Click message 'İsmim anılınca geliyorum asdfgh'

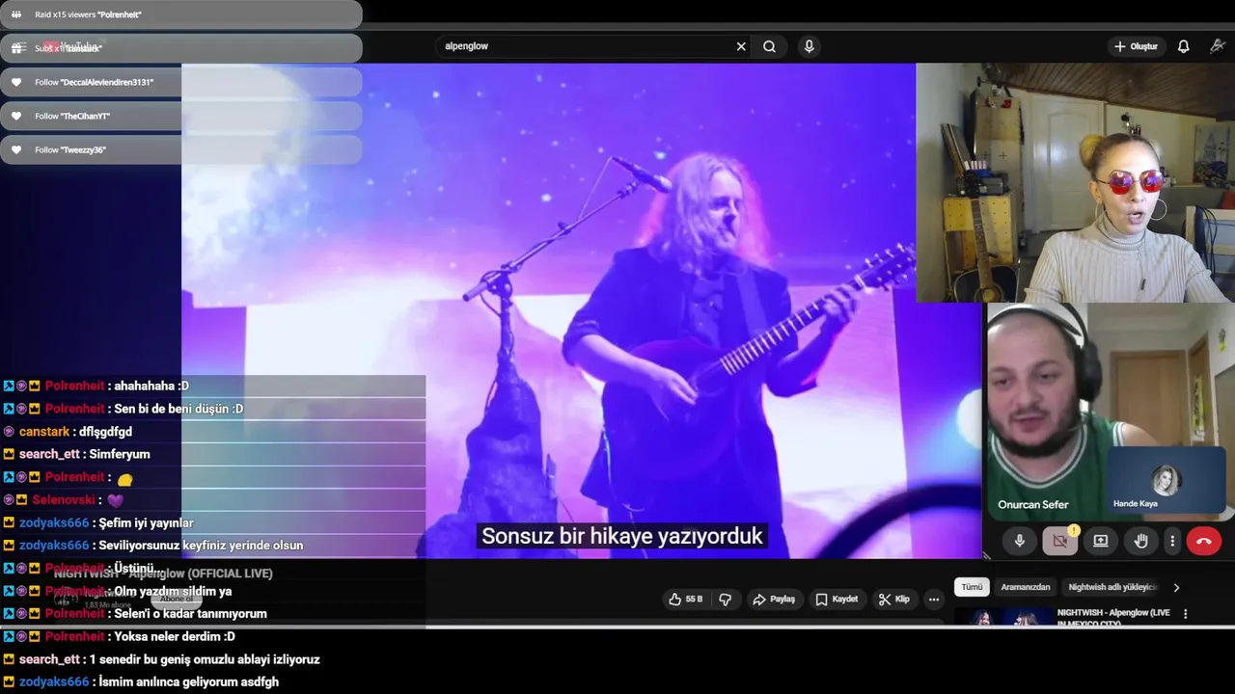point(189,681)
